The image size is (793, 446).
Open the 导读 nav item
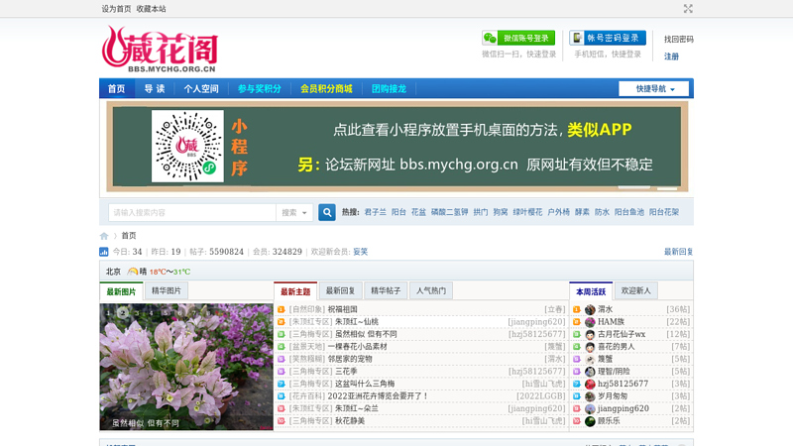(x=155, y=88)
